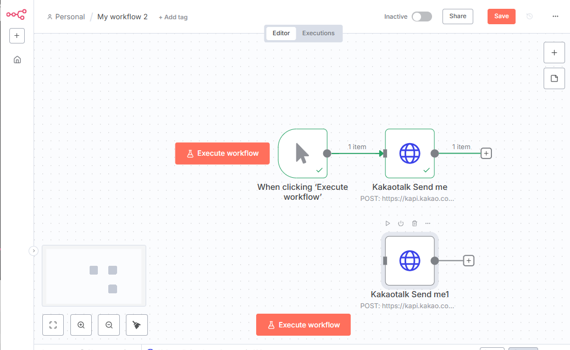Switch to the Editor tab
The height and width of the screenshot is (350, 570).
(x=281, y=33)
